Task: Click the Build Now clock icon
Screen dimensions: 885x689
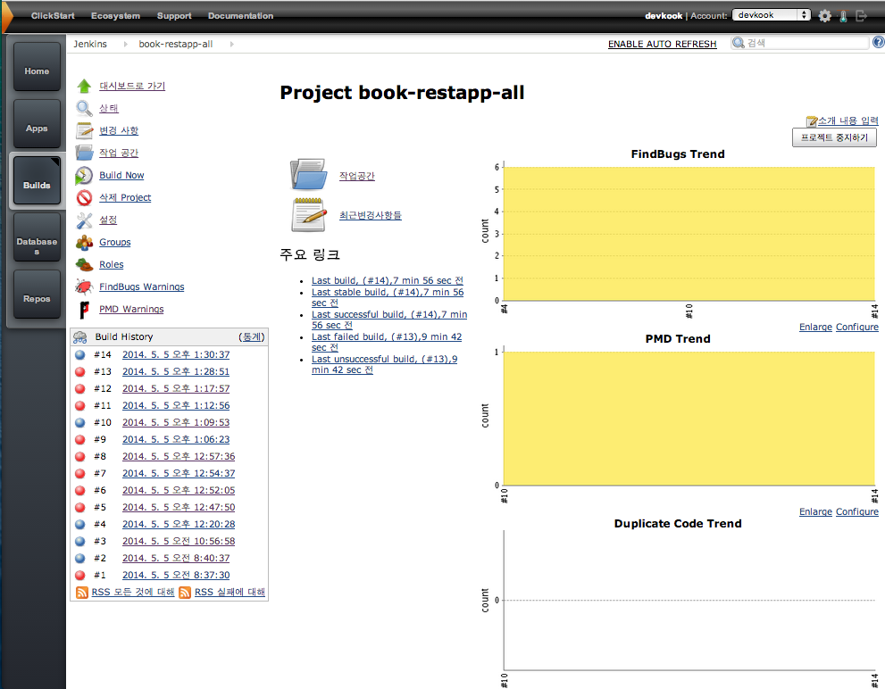Action: tap(84, 176)
